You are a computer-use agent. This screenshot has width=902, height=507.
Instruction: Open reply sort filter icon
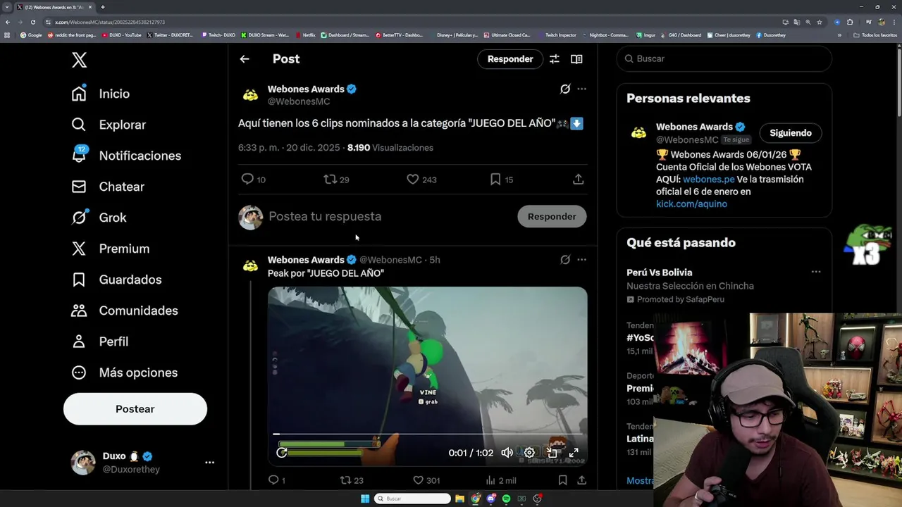coord(555,59)
